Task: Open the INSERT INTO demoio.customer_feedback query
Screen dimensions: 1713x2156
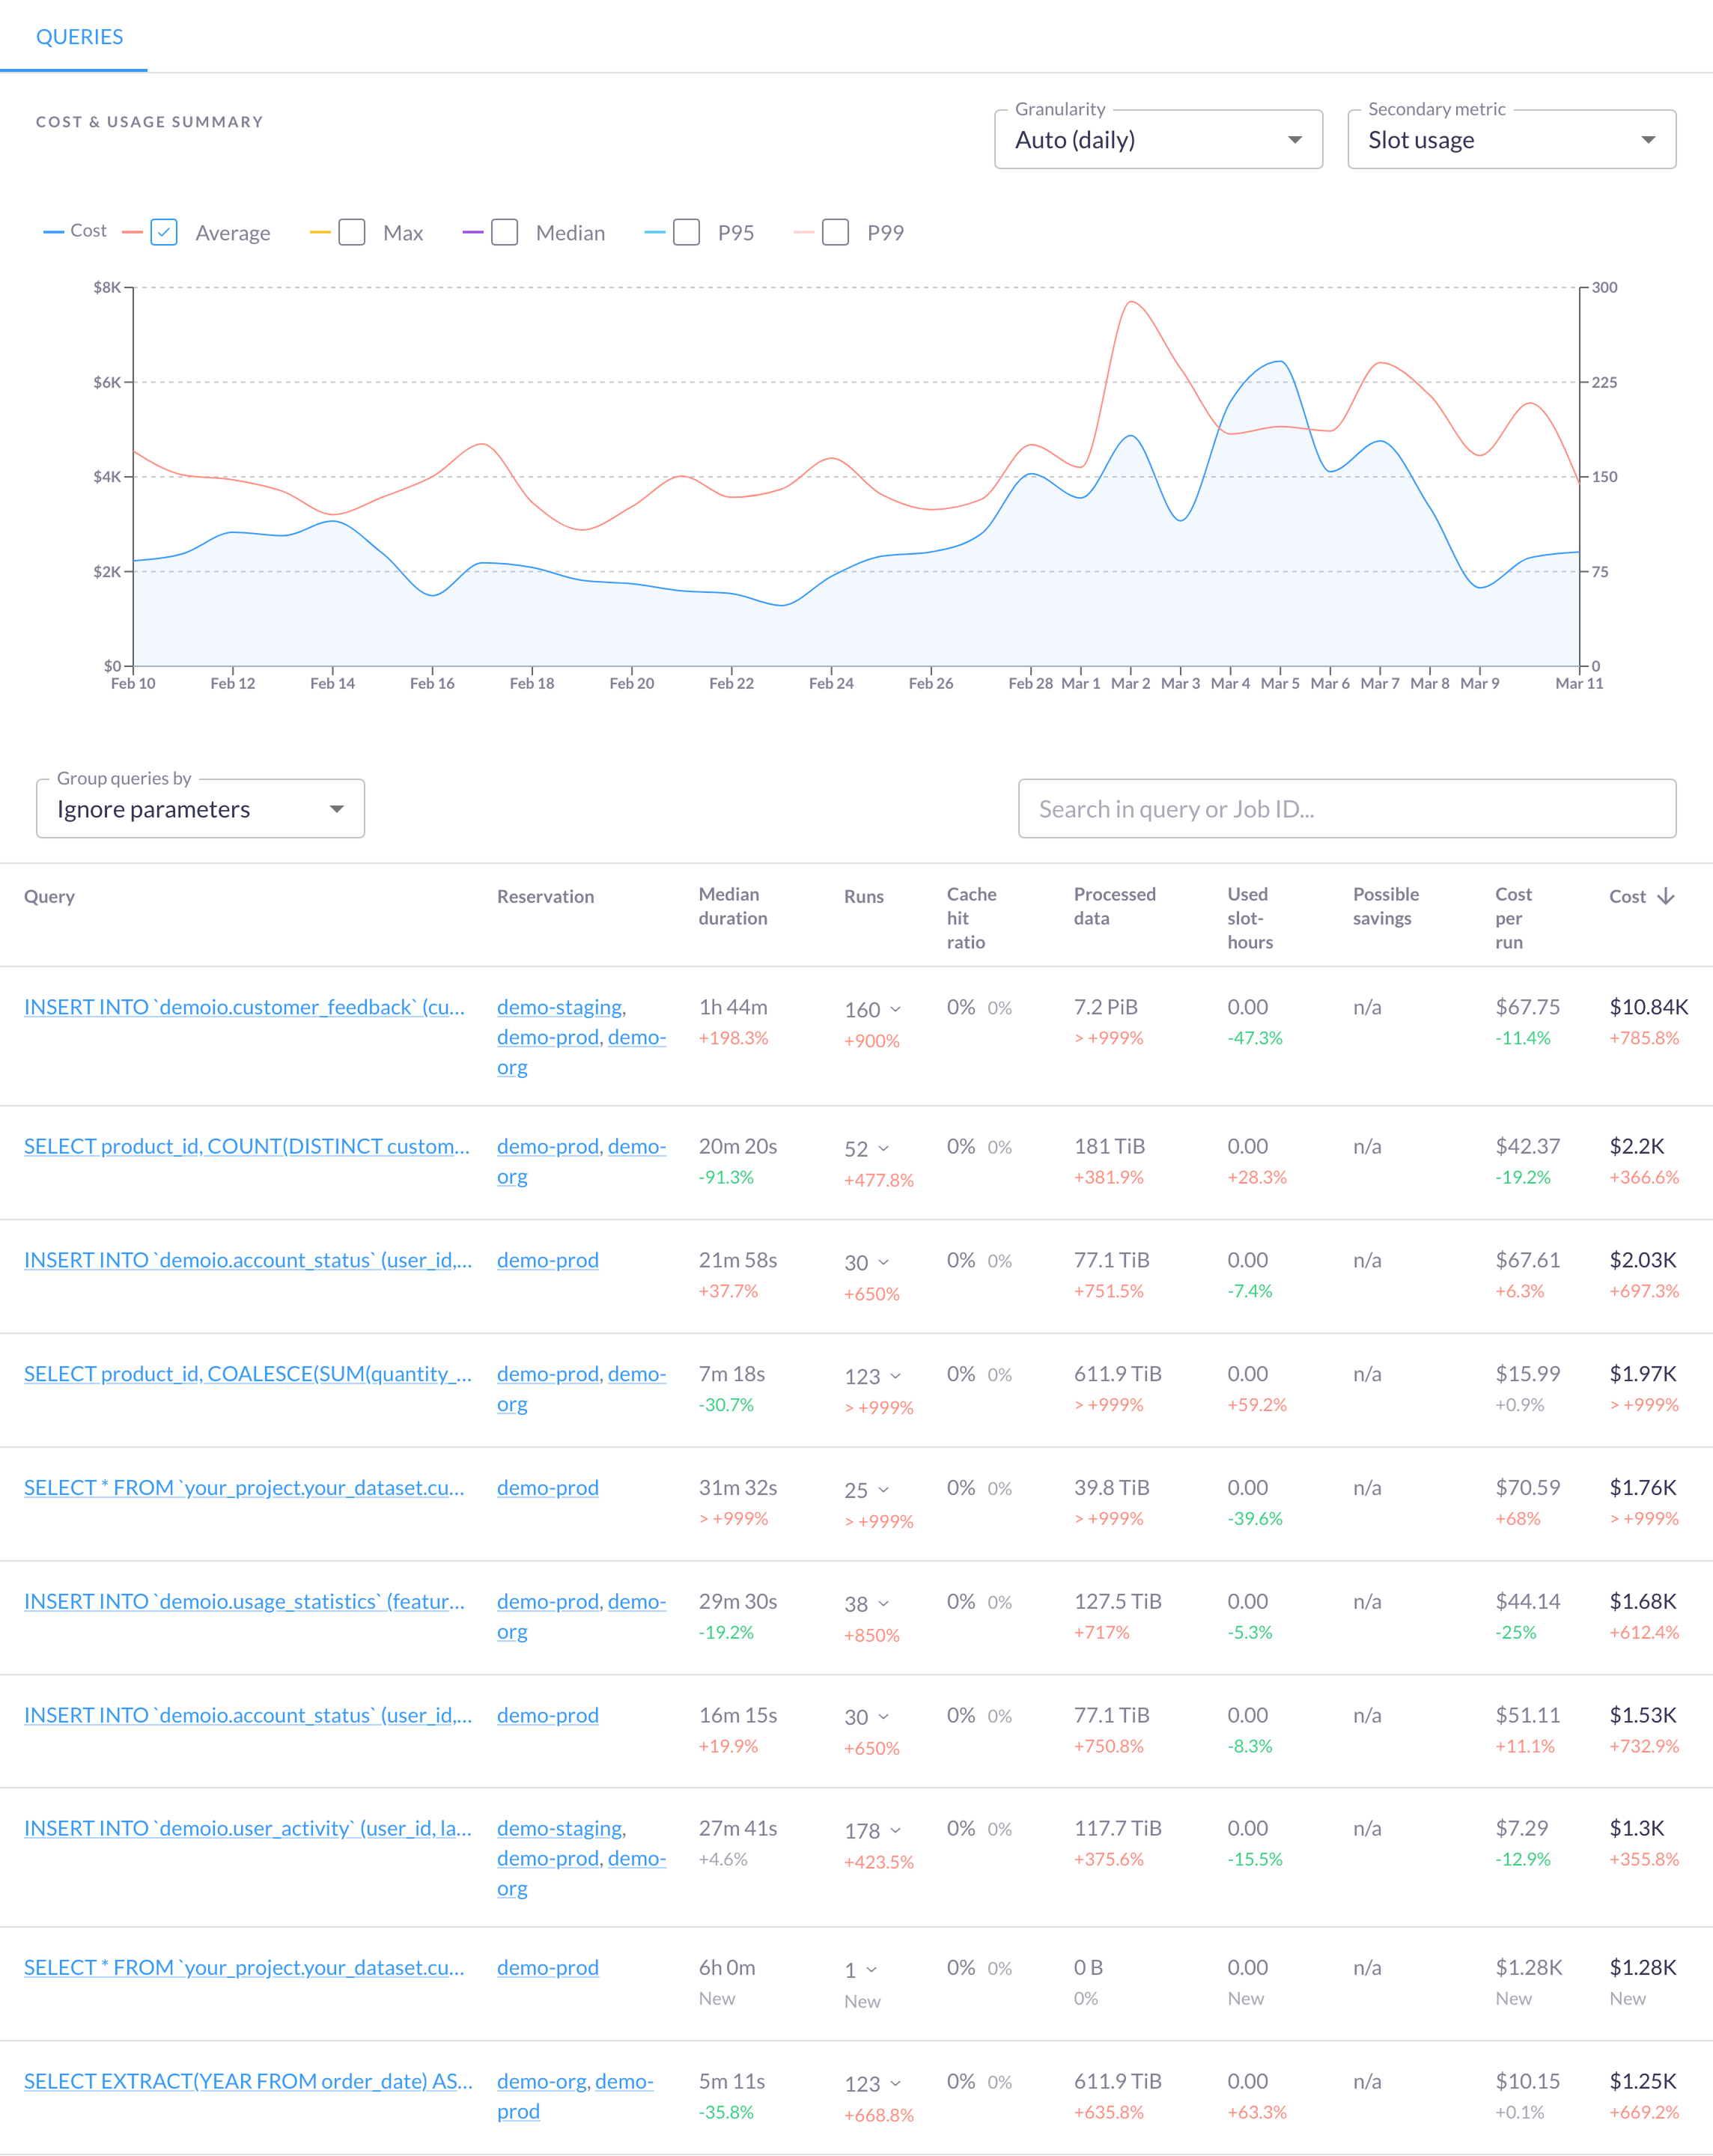Action: [243, 1007]
